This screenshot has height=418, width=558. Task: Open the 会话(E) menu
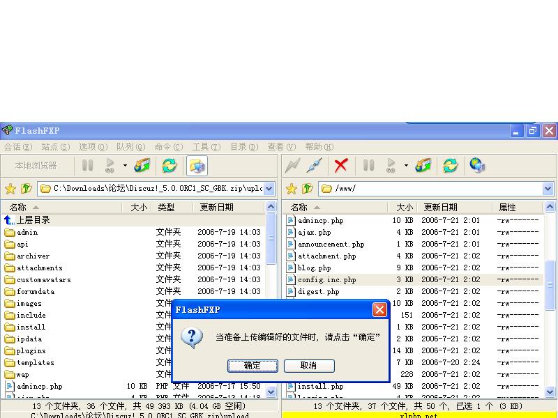(x=18, y=147)
